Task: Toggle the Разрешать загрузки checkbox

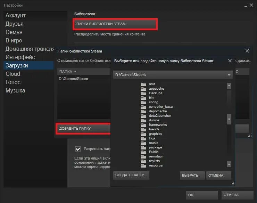Action: coord(78,149)
